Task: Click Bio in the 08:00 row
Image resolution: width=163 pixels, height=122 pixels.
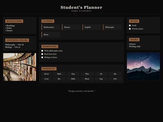Action: (x=115, y=74)
